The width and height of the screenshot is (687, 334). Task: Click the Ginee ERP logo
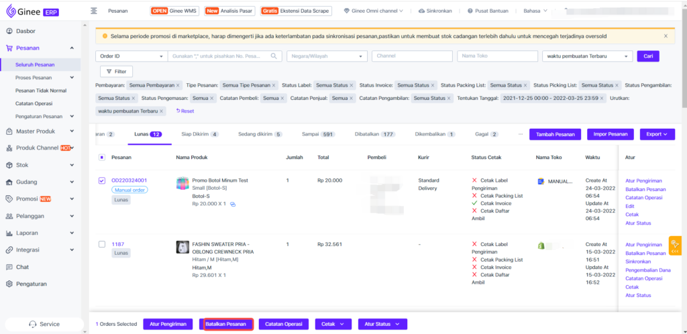pos(32,11)
